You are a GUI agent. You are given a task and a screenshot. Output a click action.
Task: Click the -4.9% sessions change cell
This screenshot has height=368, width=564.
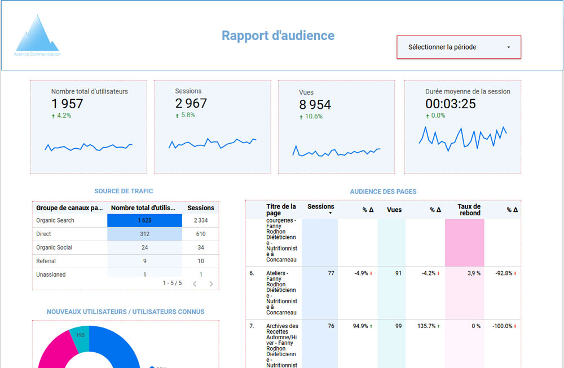(363, 273)
